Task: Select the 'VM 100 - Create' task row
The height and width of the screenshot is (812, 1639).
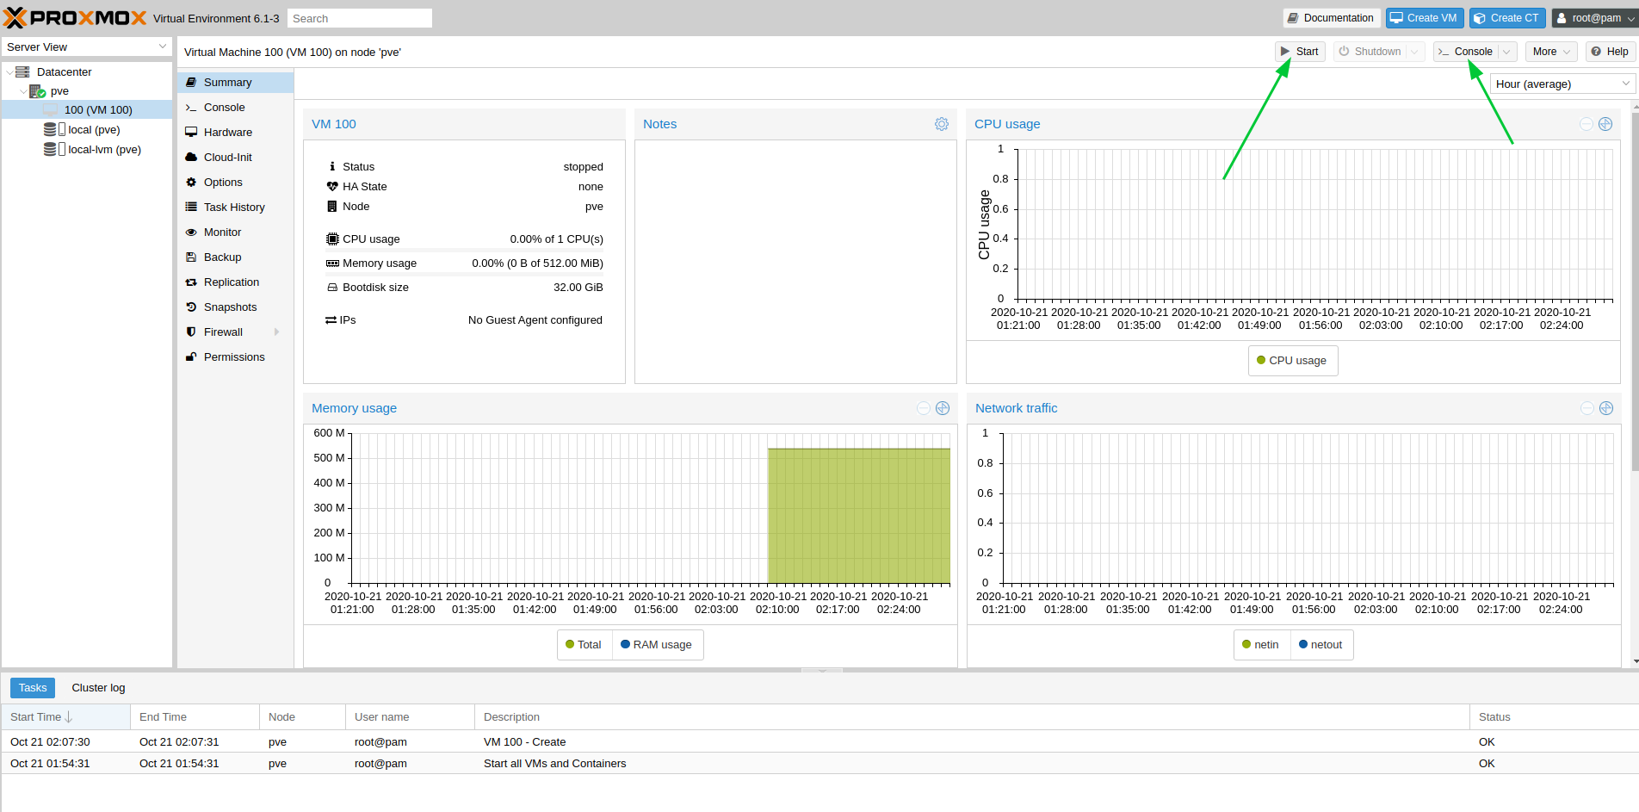Action: point(819,741)
